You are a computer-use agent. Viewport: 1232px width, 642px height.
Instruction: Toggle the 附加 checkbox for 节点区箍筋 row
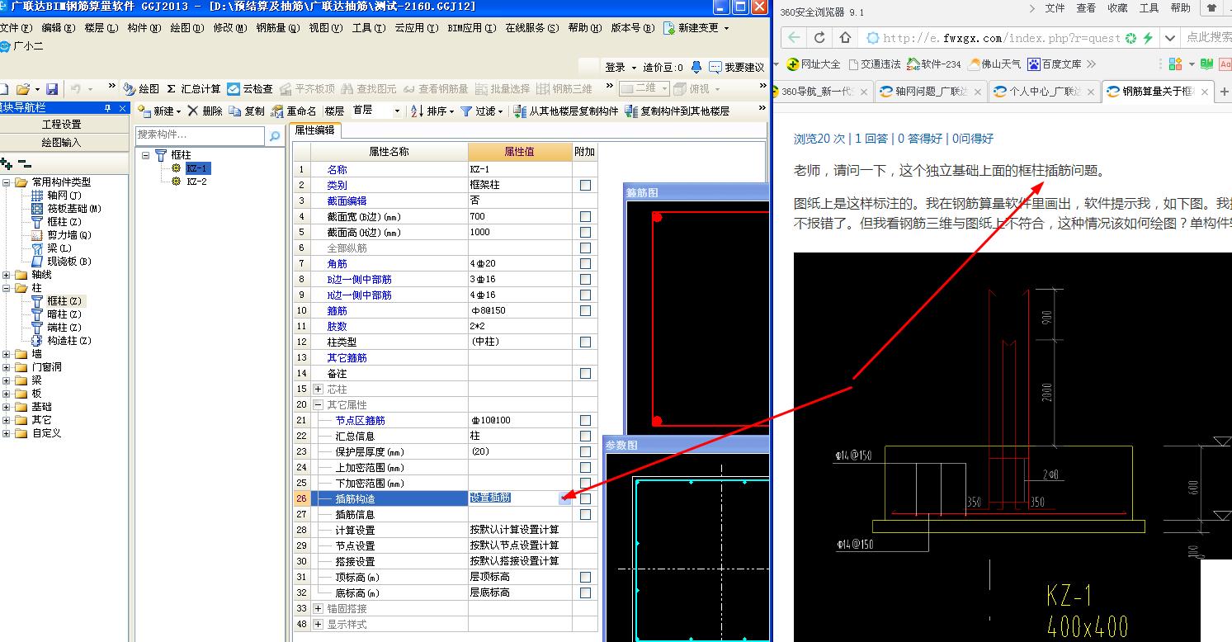click(585, 421)
